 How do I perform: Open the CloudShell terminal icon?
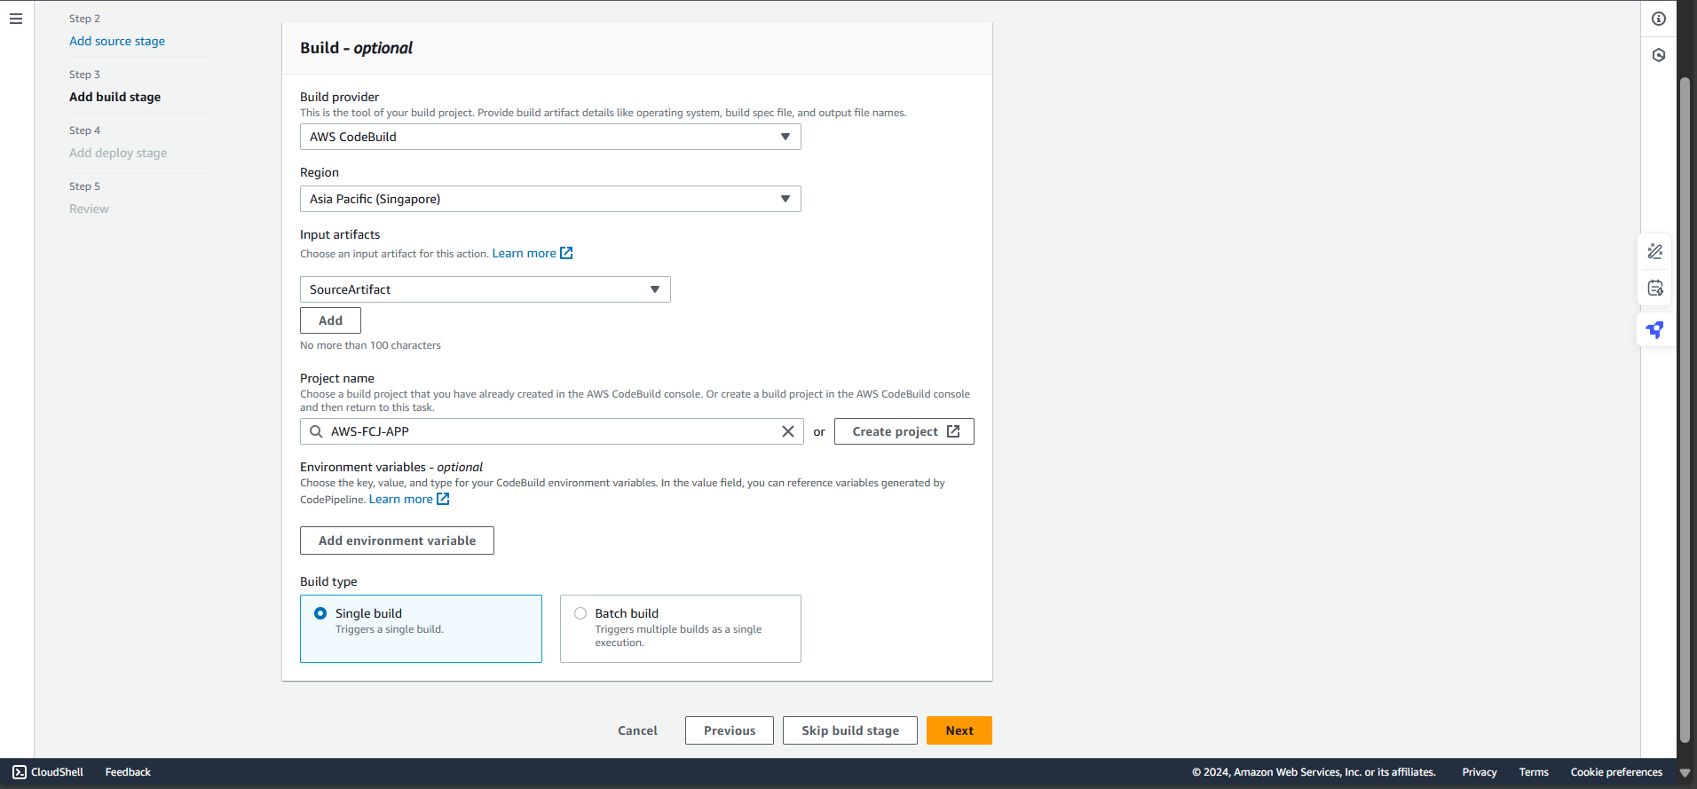point(20,772)
